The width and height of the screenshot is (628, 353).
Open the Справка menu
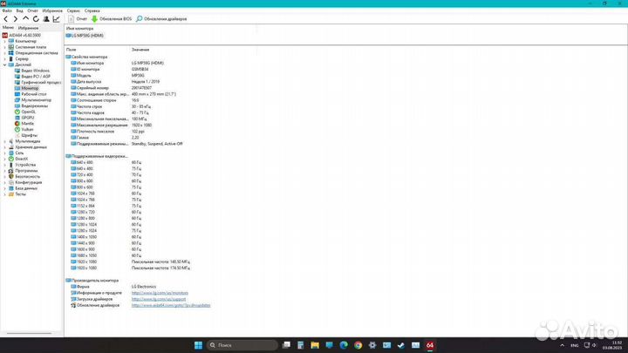(x=92, y=10)
